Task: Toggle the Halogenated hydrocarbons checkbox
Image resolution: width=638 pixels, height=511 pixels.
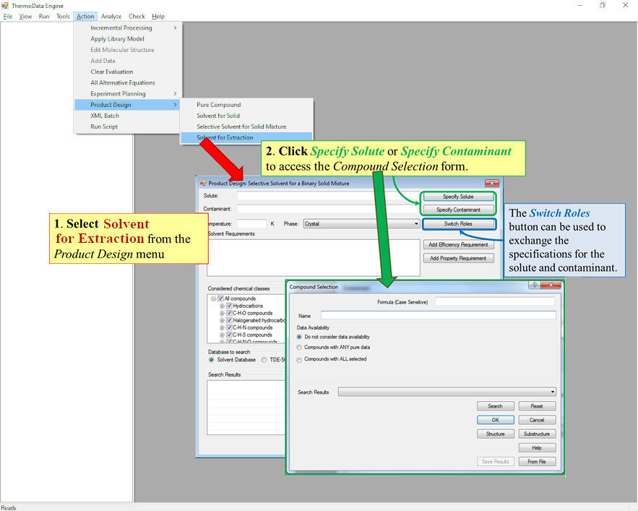Action: [229, 320]
